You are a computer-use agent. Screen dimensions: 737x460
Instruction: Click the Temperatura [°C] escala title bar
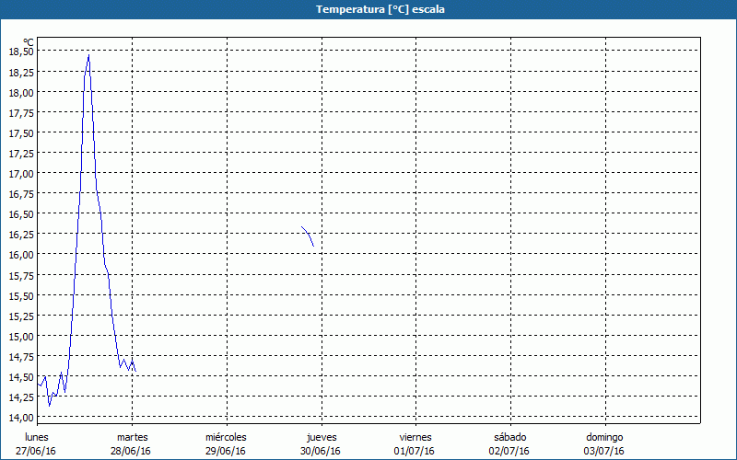tap(368, 9)
